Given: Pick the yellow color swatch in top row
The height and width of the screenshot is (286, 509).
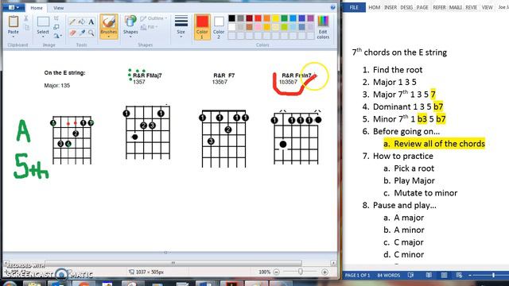Looking at the screenshot, I should click(x=276, y=18).
